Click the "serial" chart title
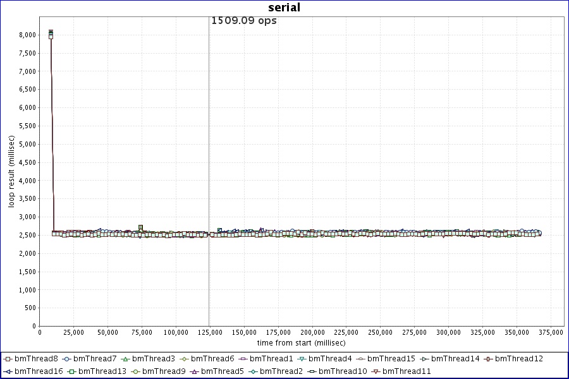 [x=284, y=8]
